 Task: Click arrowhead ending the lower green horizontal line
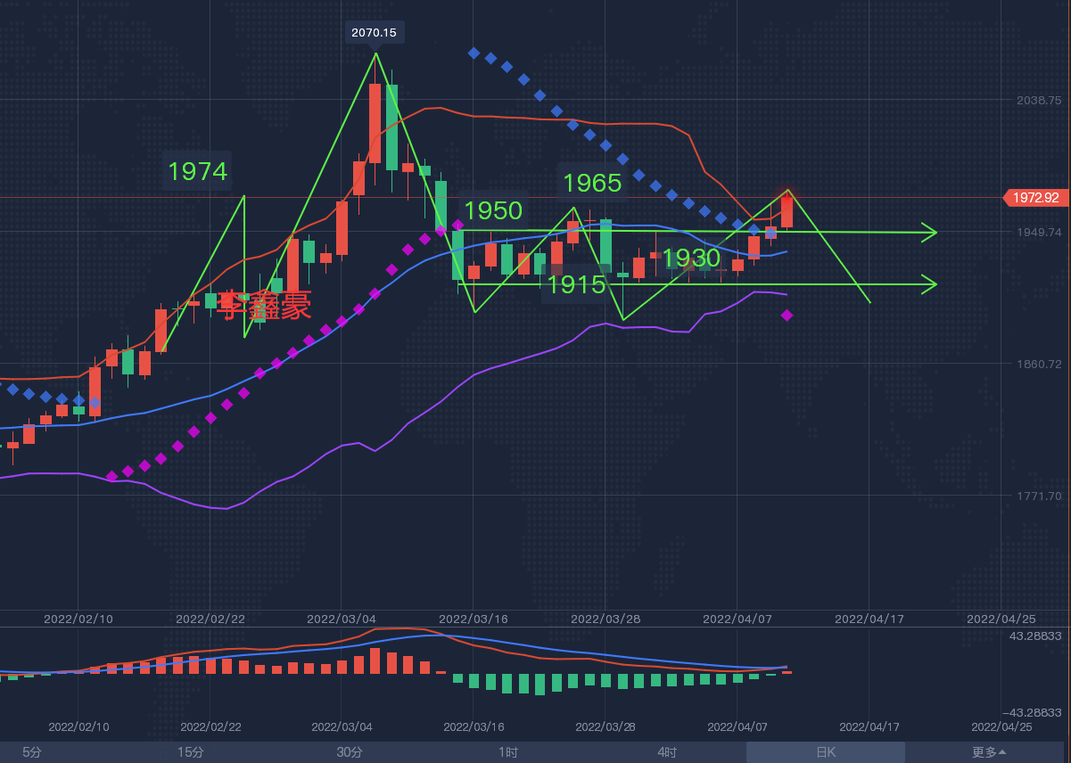tap(929, 284)
